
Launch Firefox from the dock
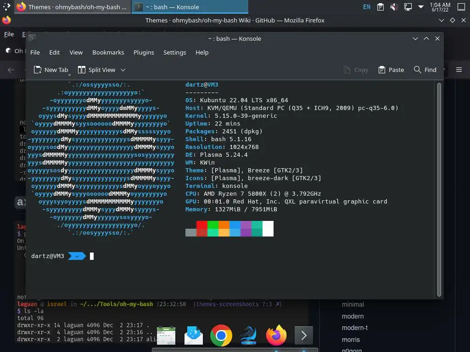click(276, 335)
